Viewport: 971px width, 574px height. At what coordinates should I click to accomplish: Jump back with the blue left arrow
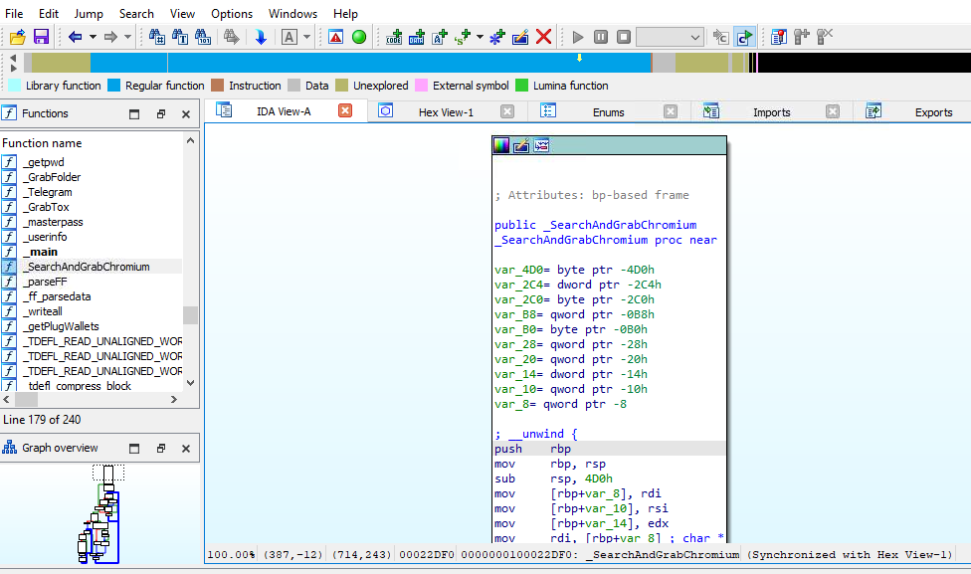(75, 37)
